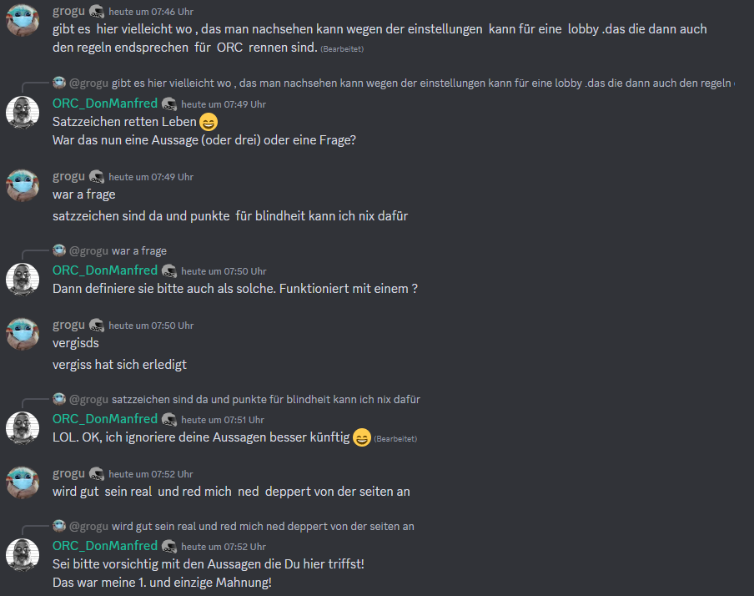Click the laughing emoji after 'Satzzeichen retten Leben'
This screenshot has width=754, height=596.
click(209, 122)
